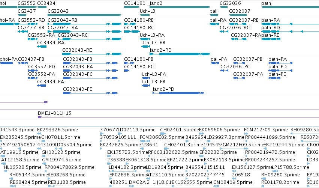Click protein CG32037-PB
The image size is (319, 188).
pyautogui.click(x=248, y=59)
